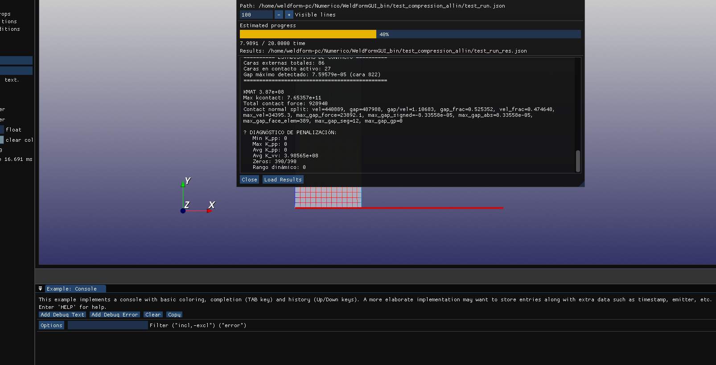Click the Y axis arrow on gizmo

[x=183, y=183]
